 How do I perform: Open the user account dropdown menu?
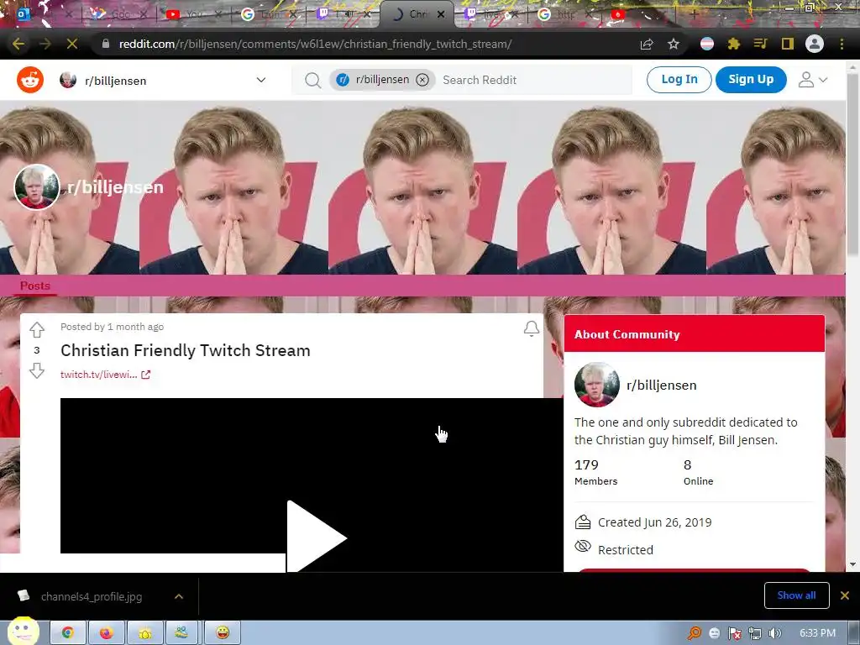812,80
